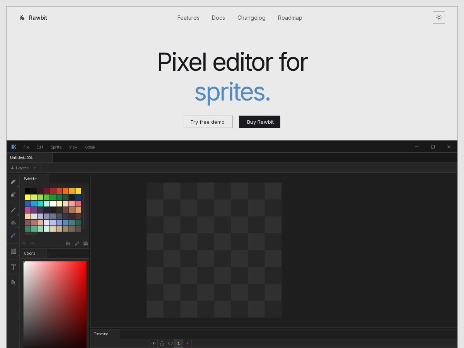Image resolution: width=464 pixels, height=348 pixels.
Task: Select the Eraser tool
Action: point(13,194)
